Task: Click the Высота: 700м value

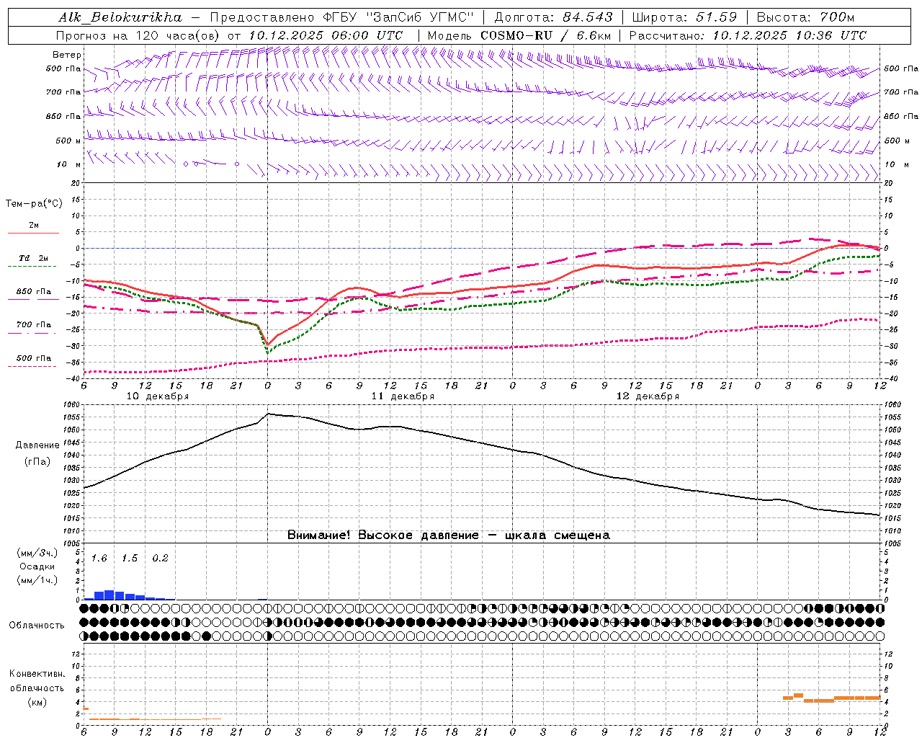Action: (805, 17)
